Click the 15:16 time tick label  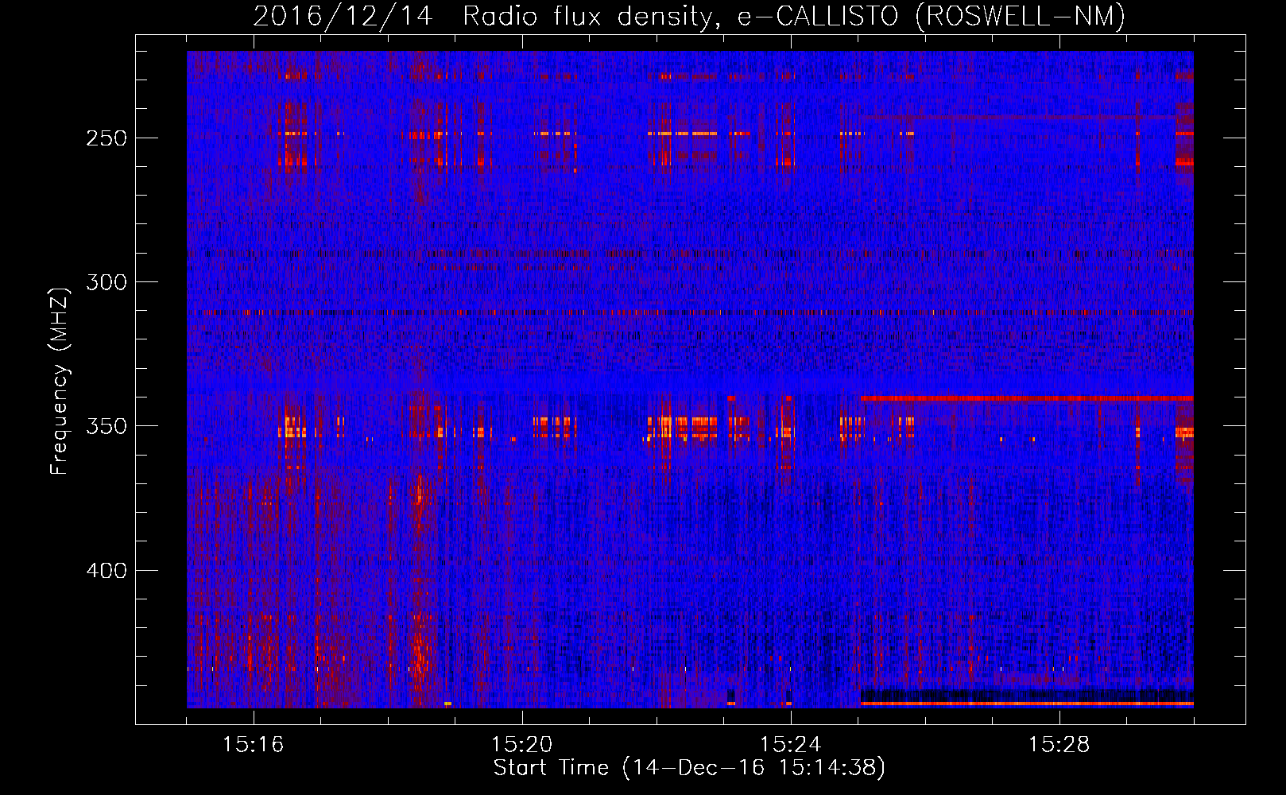(254, 745)
